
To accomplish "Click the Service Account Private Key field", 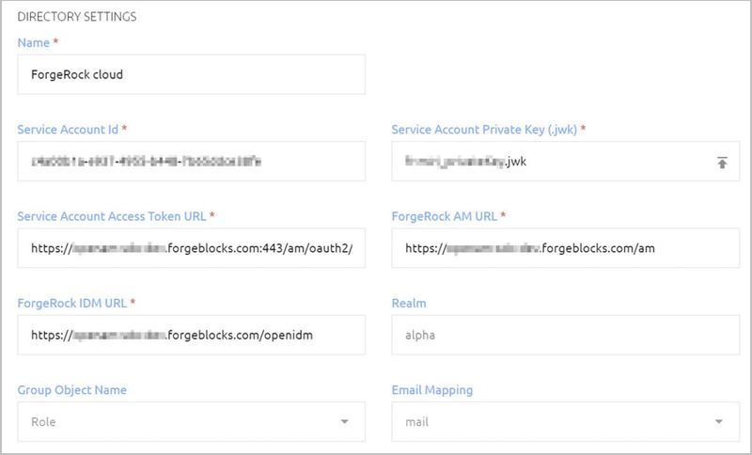I will point(566,161).
